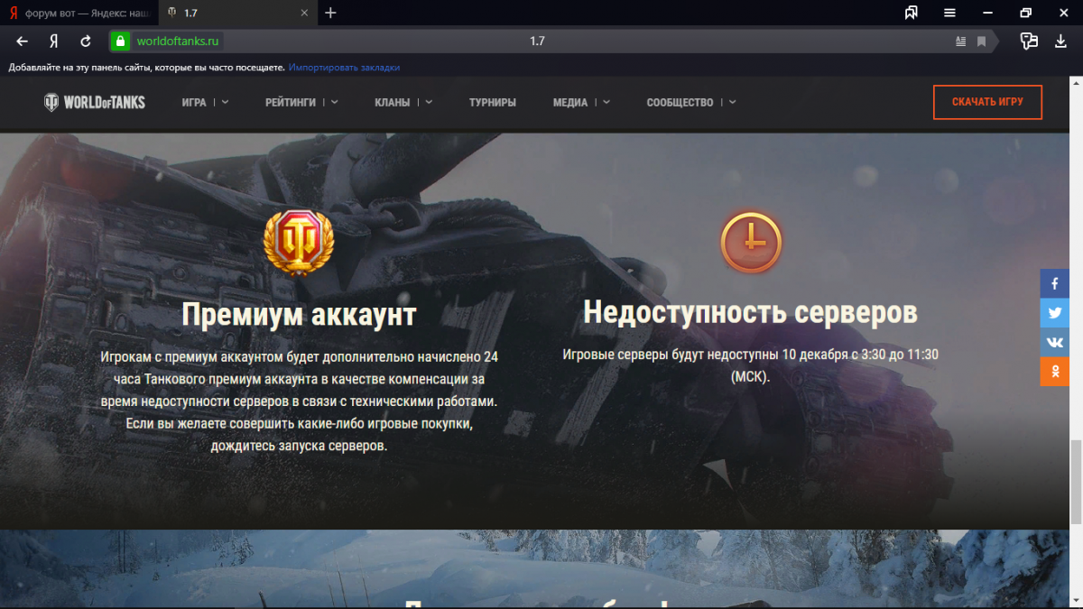Open the site reviews chat icon

pos(1029,41)
